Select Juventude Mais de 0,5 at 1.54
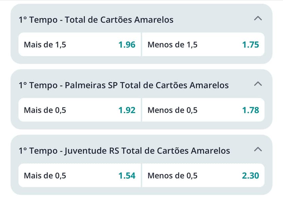The width and height of the screenshot is (283, 198). [79, 175]
